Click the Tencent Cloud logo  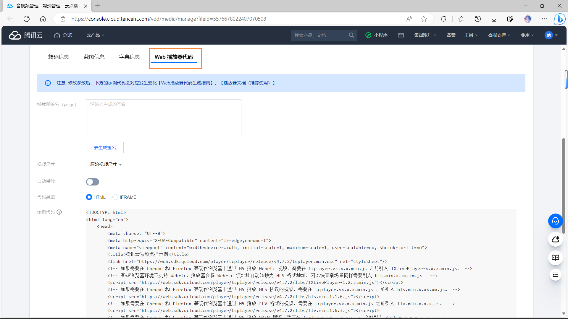[26, 35]
